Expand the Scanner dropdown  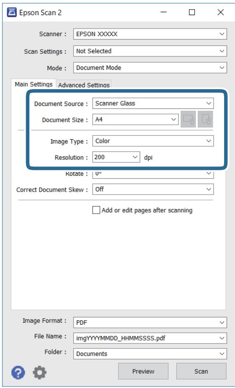coord(150,34)
